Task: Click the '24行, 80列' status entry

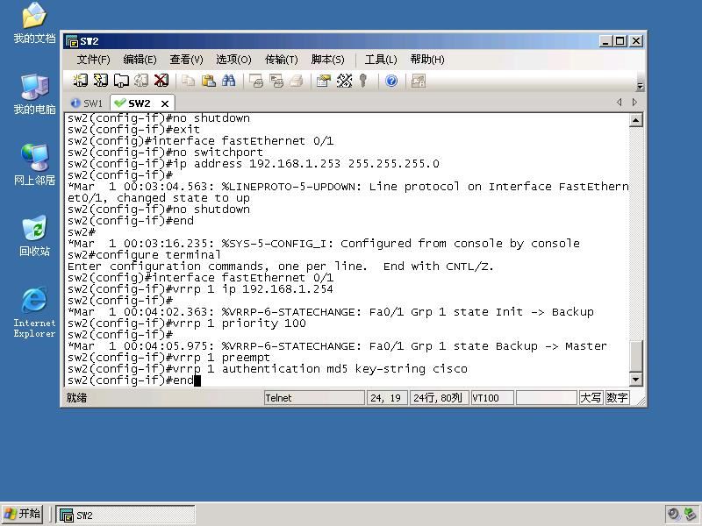Action: [x=439, y=398]
